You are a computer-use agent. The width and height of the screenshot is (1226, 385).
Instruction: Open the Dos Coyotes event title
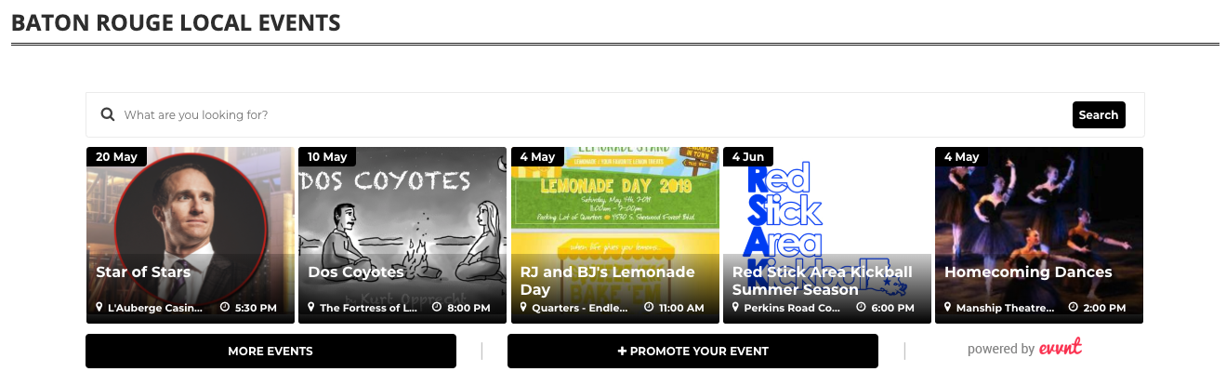356,272
